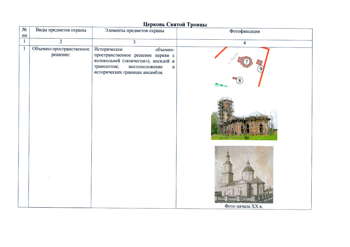Click column number 3 in numbering row
Screen dimensions: 350x247
coord(134,42)
